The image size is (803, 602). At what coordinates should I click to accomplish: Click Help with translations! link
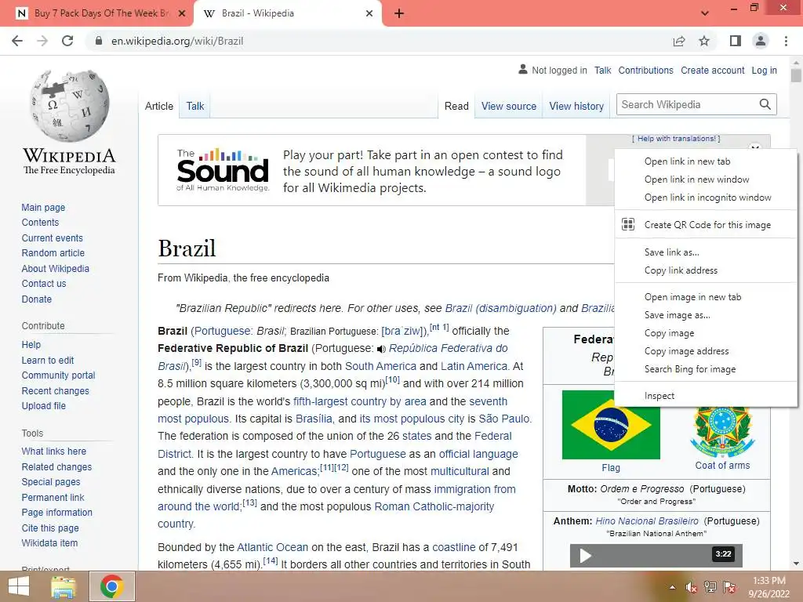point(677,138)
